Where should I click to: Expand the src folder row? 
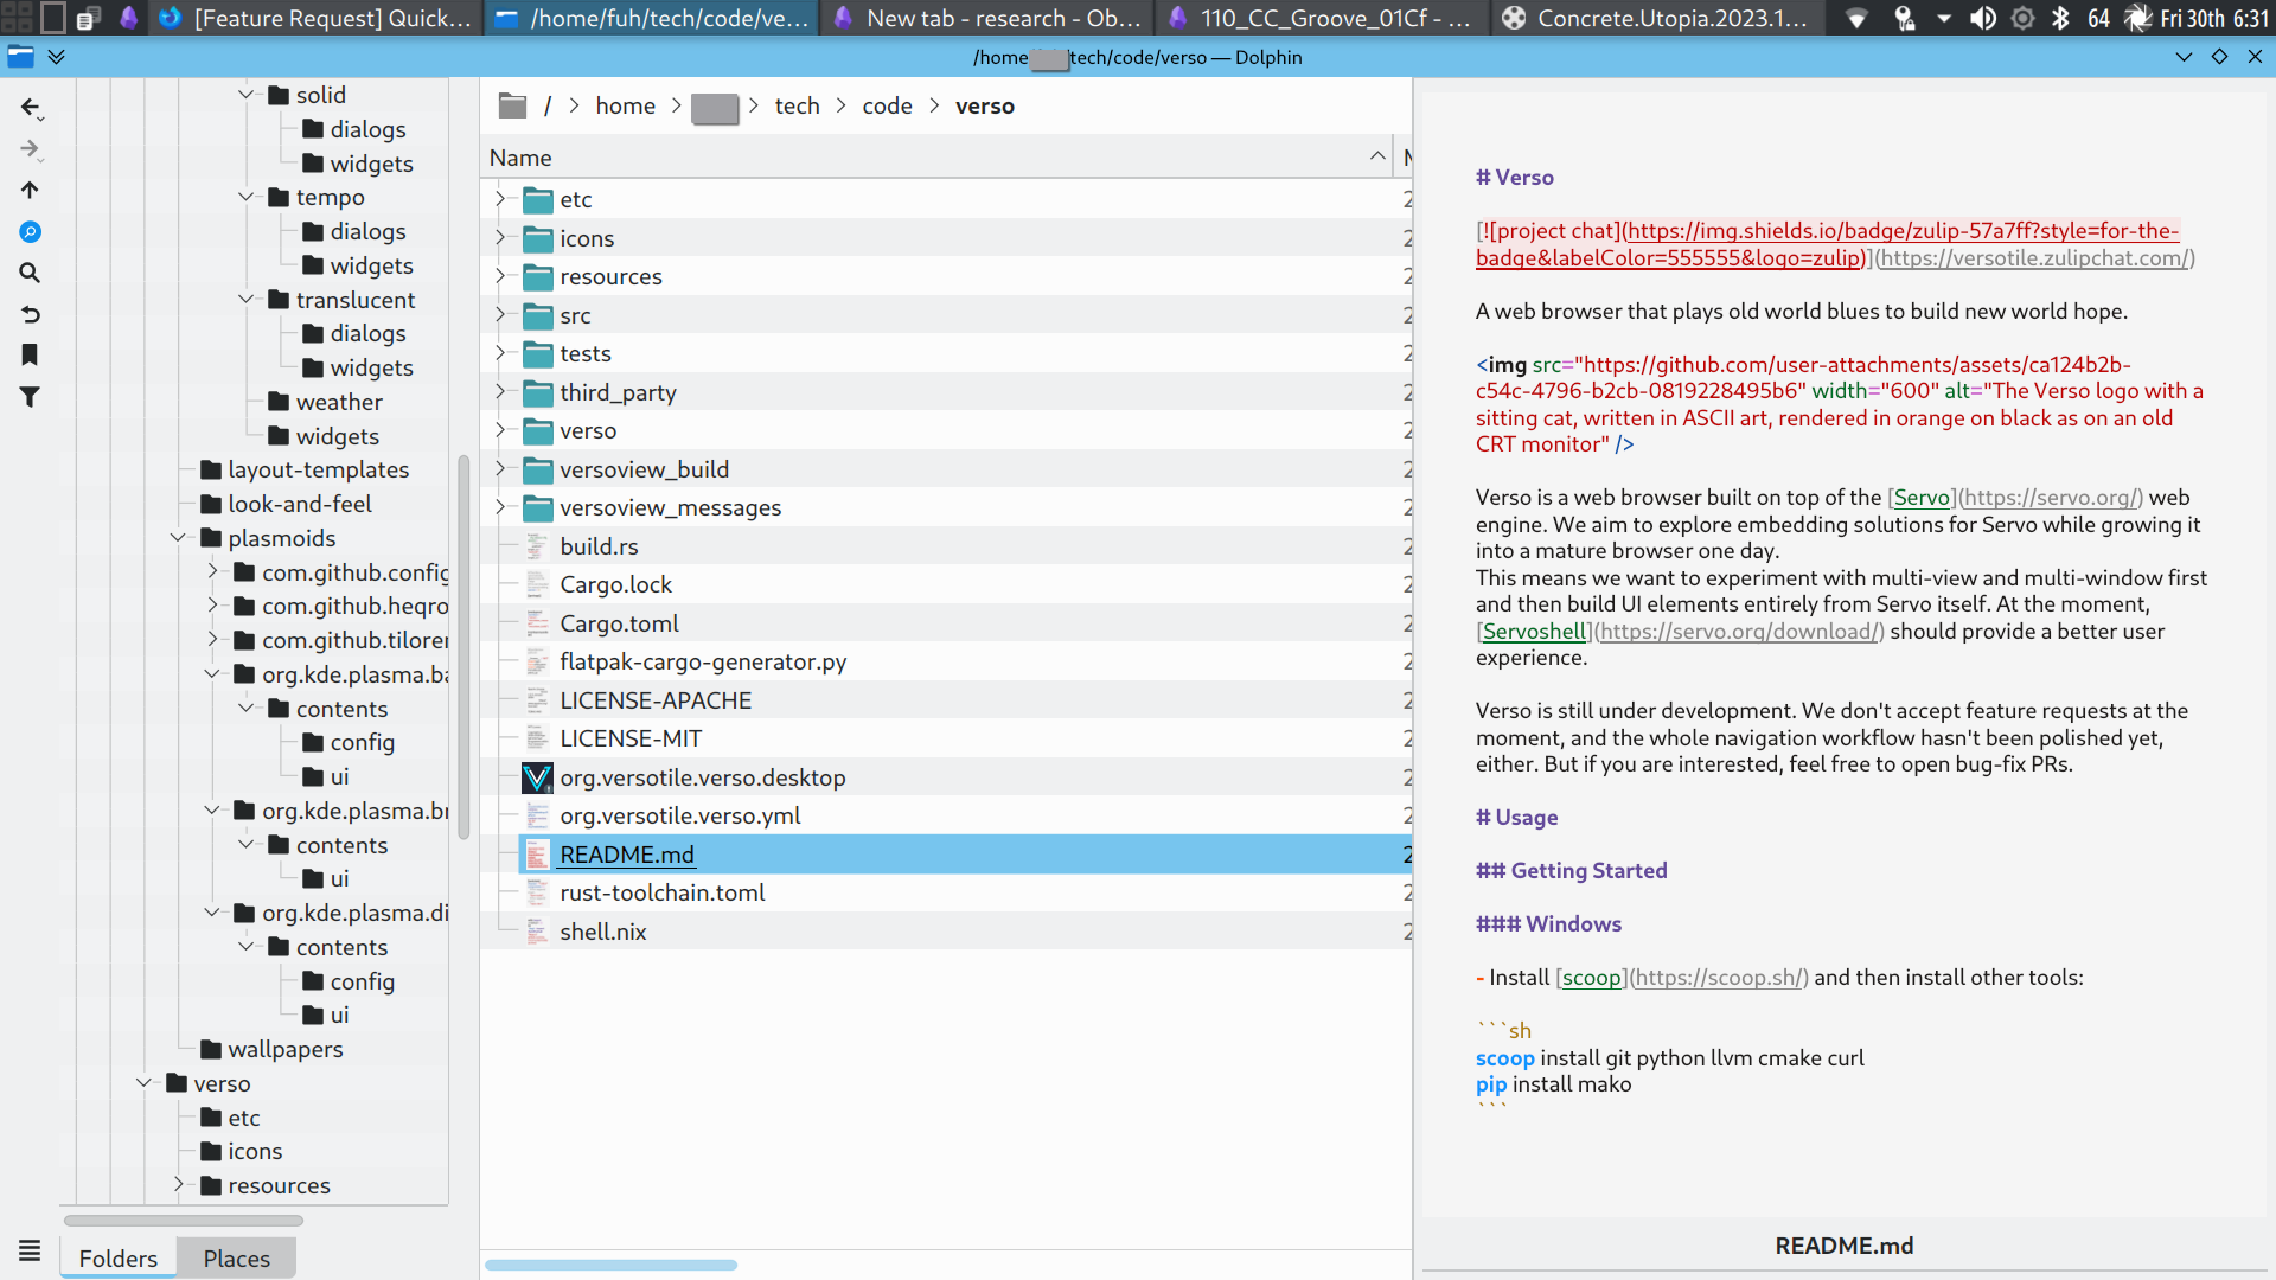499,315
